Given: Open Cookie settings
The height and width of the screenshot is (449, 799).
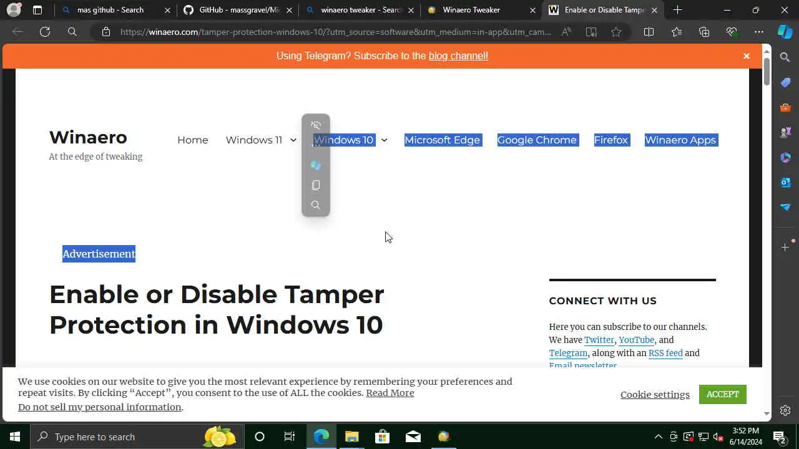Looking at the screenshot, I should pos(655,395).
